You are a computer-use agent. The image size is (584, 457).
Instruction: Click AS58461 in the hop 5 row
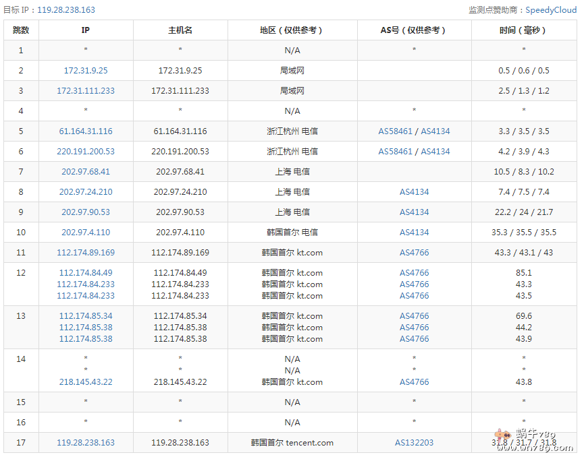395,131
